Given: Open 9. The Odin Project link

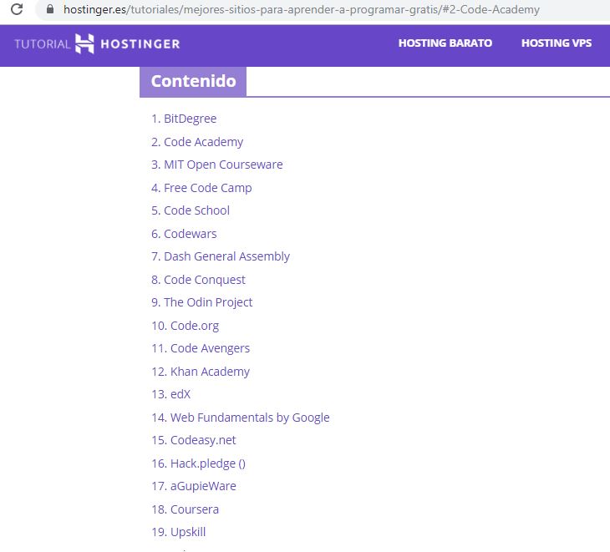Looking at the screenshot, I should click(201, 302).
